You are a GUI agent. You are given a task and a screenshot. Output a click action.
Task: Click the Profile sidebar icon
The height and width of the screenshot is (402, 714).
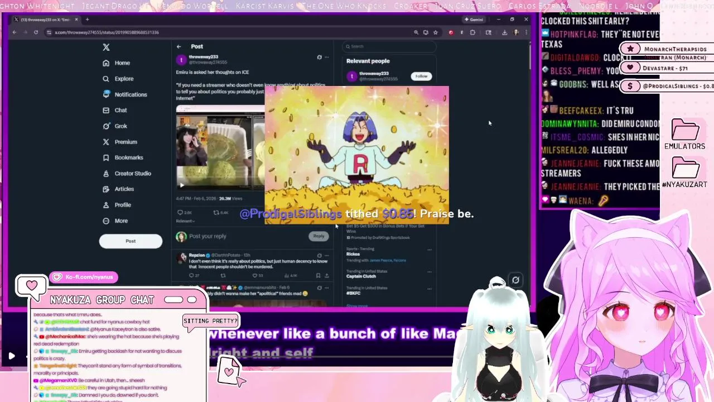[106, 205]
